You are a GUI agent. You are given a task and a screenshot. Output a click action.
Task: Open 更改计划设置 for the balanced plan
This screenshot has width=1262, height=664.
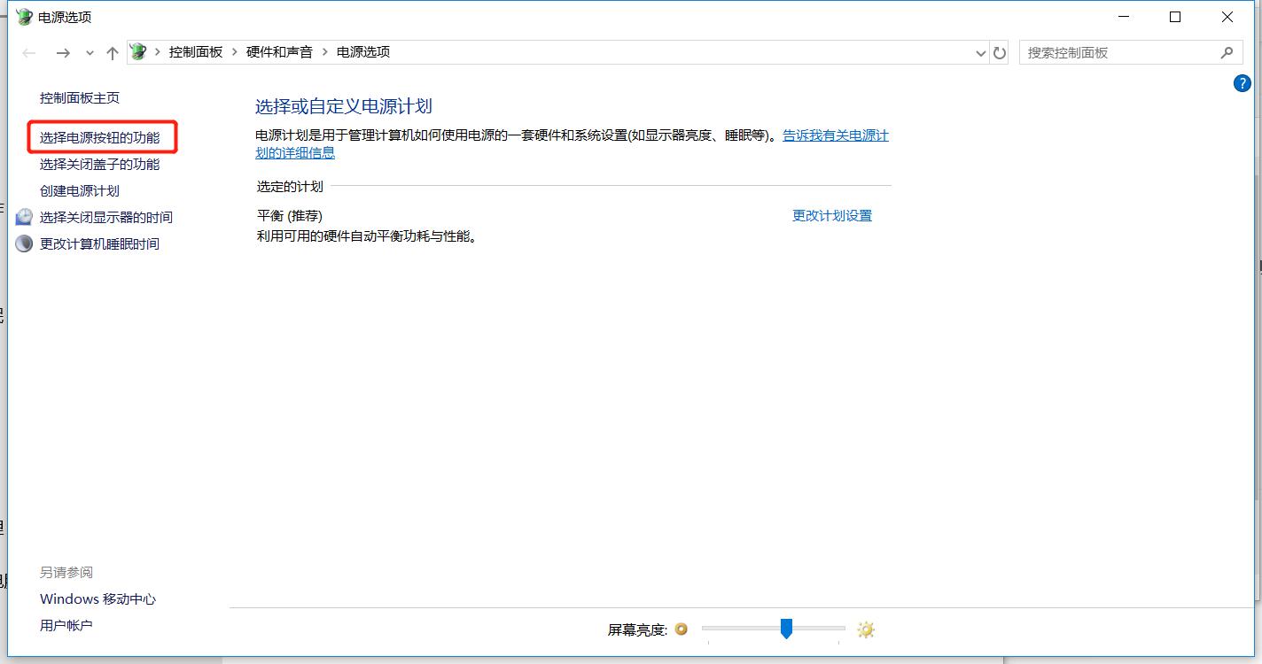(x=831, y=215)
